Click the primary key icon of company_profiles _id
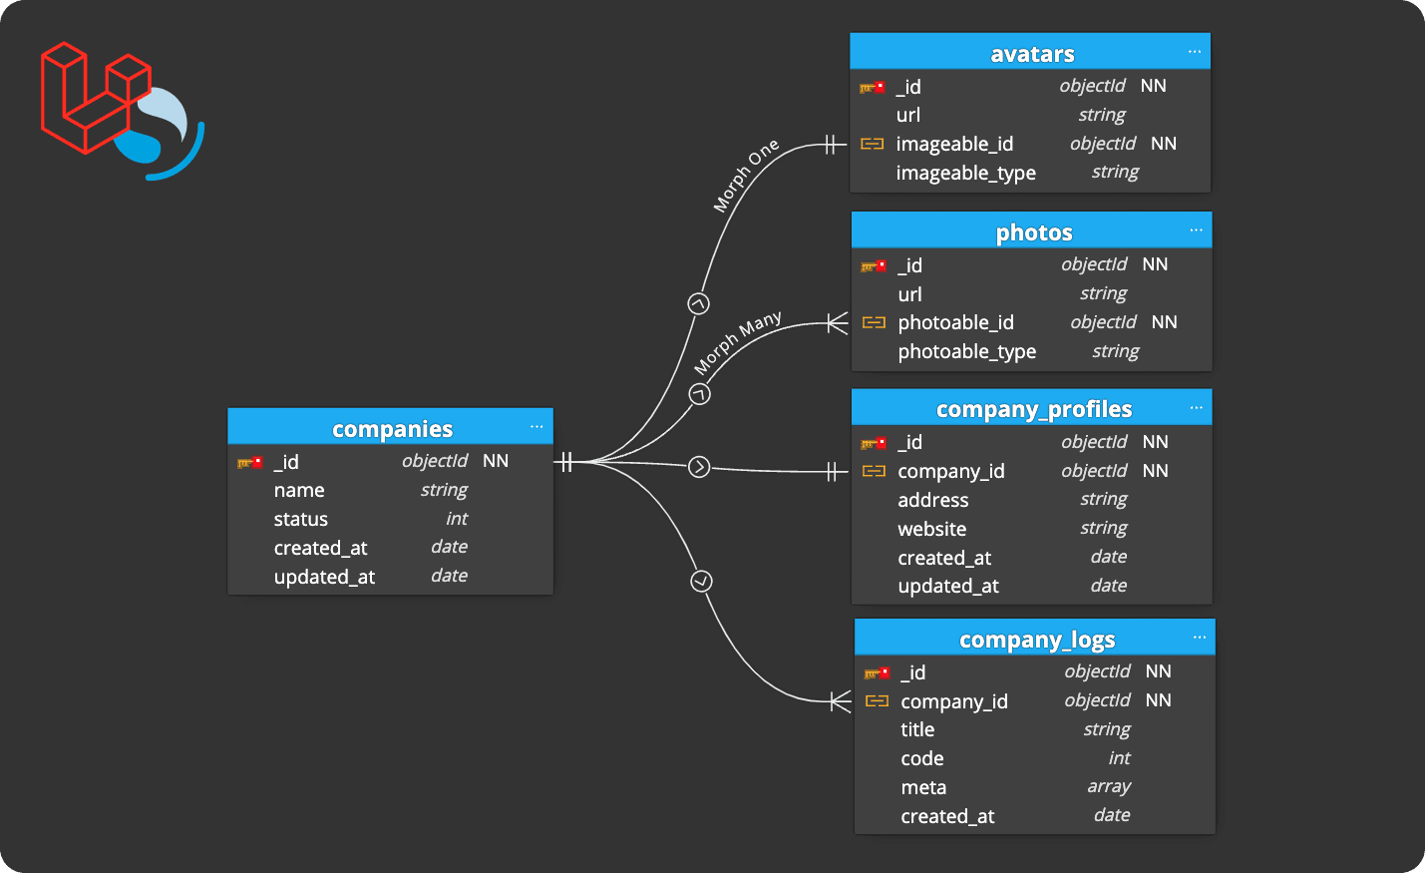The image size is (1425, 873). [874, 443]
